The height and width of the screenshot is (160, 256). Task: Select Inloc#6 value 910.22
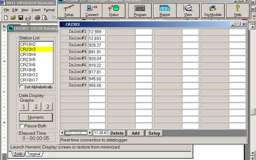pos(97,65)
